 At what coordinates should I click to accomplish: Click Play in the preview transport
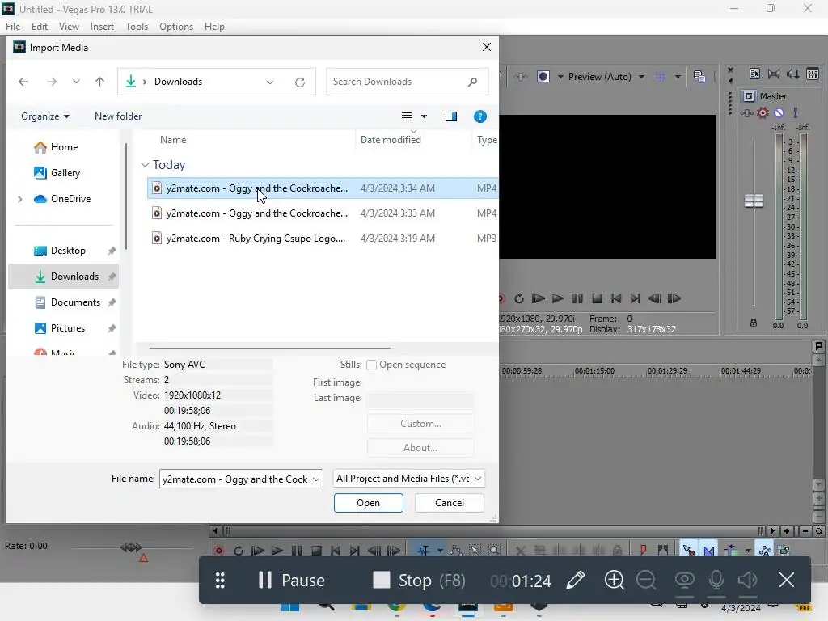point(558,298)
